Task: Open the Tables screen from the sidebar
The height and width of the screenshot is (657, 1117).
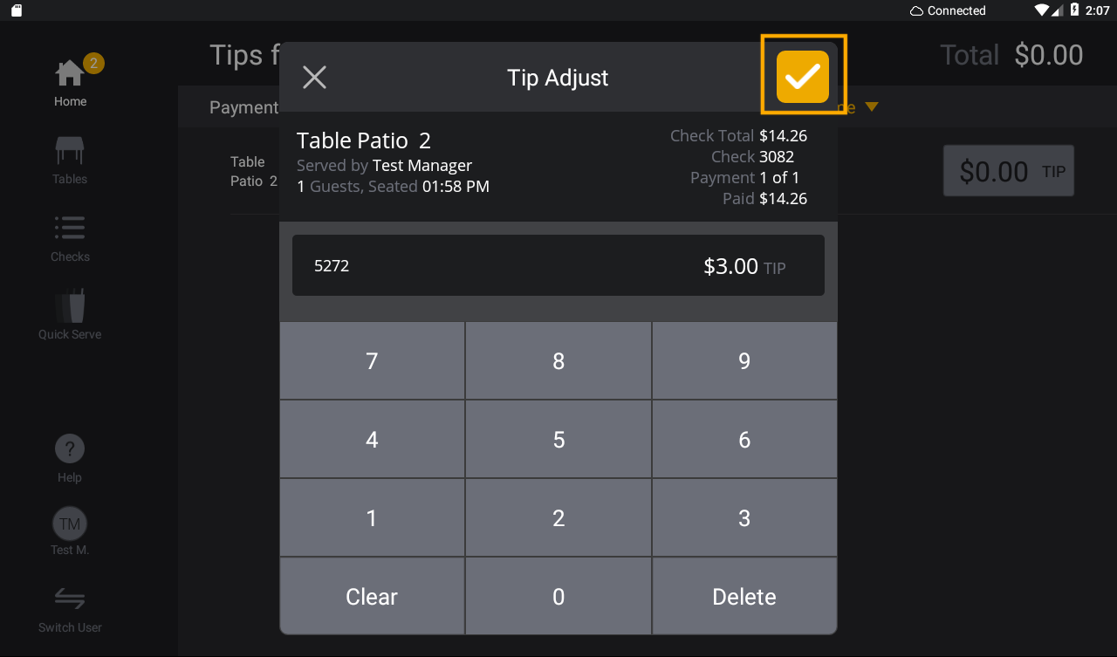Action: [x=70, y=150]
